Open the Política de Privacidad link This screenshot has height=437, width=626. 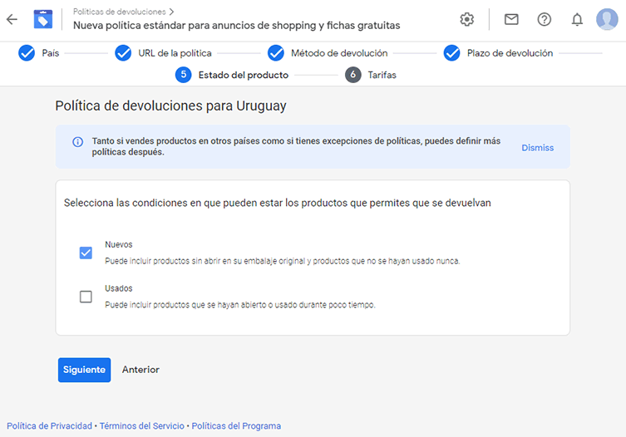click(50, 426)
